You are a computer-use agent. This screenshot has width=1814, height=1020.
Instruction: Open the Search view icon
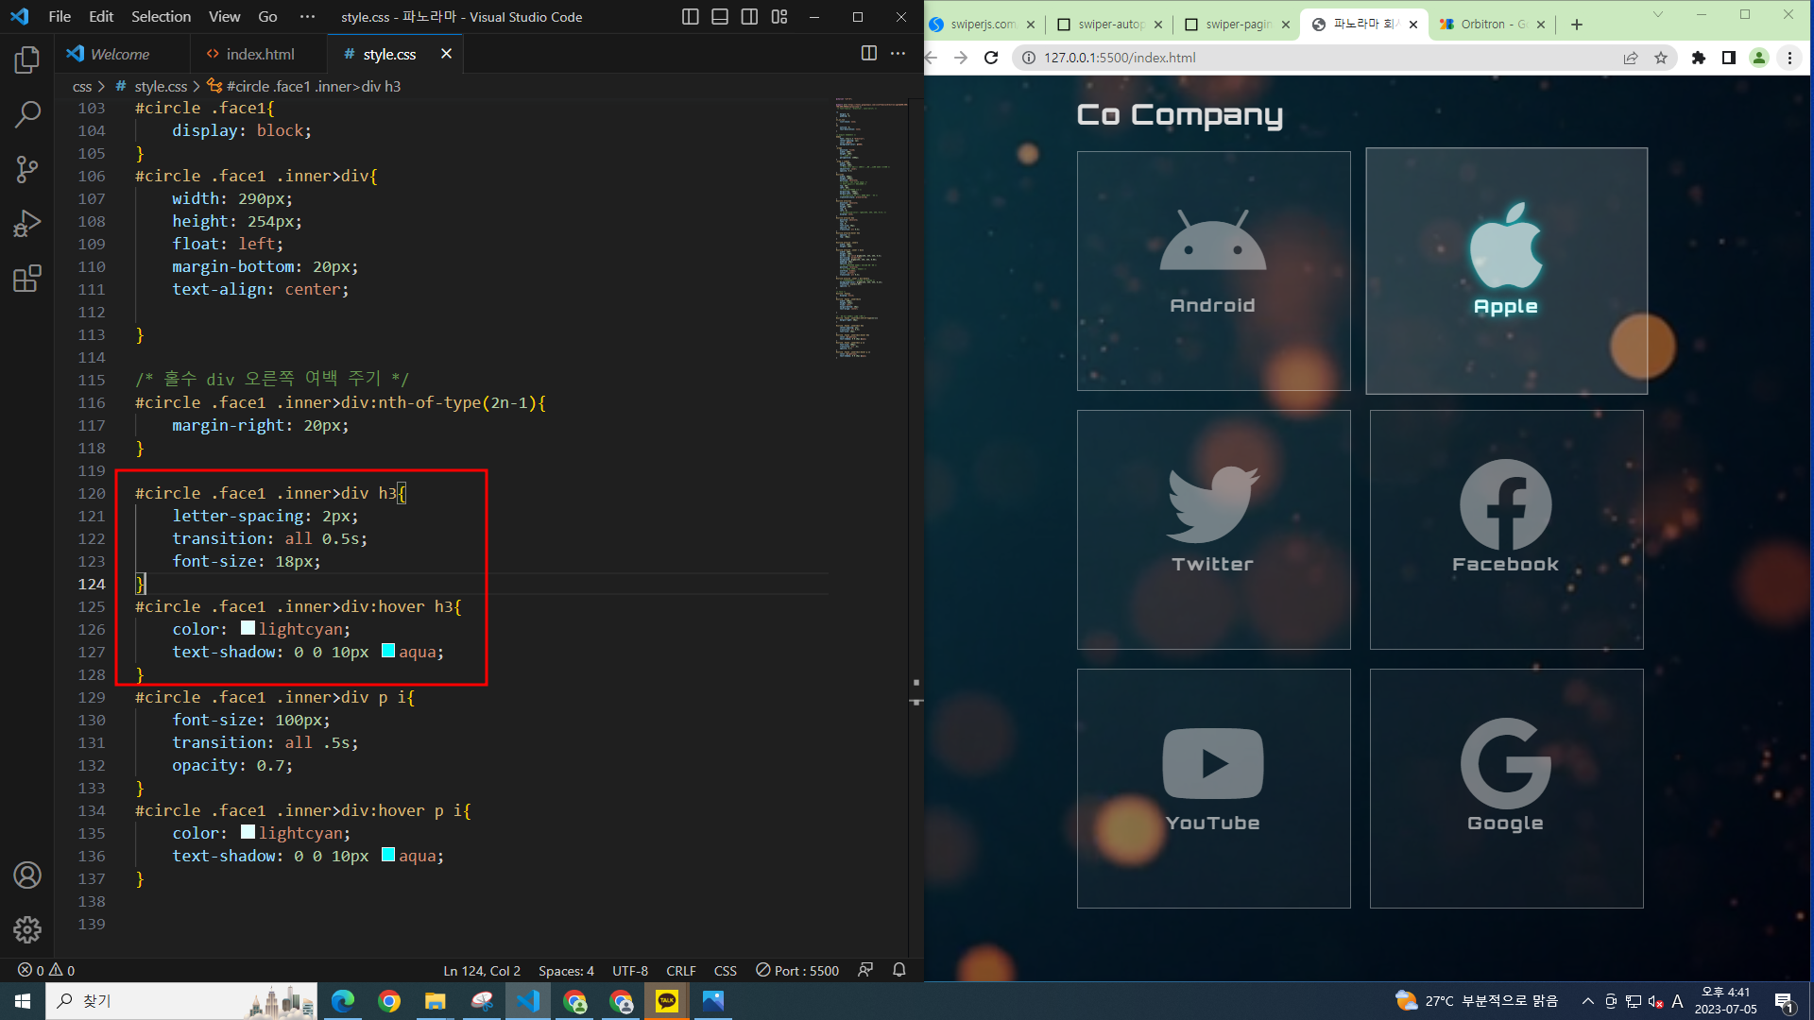click(27, 115)
